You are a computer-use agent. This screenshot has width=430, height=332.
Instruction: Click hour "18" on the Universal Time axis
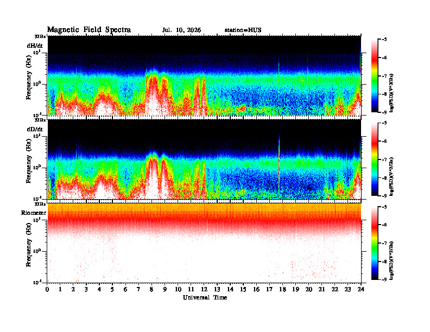[282, 289]
